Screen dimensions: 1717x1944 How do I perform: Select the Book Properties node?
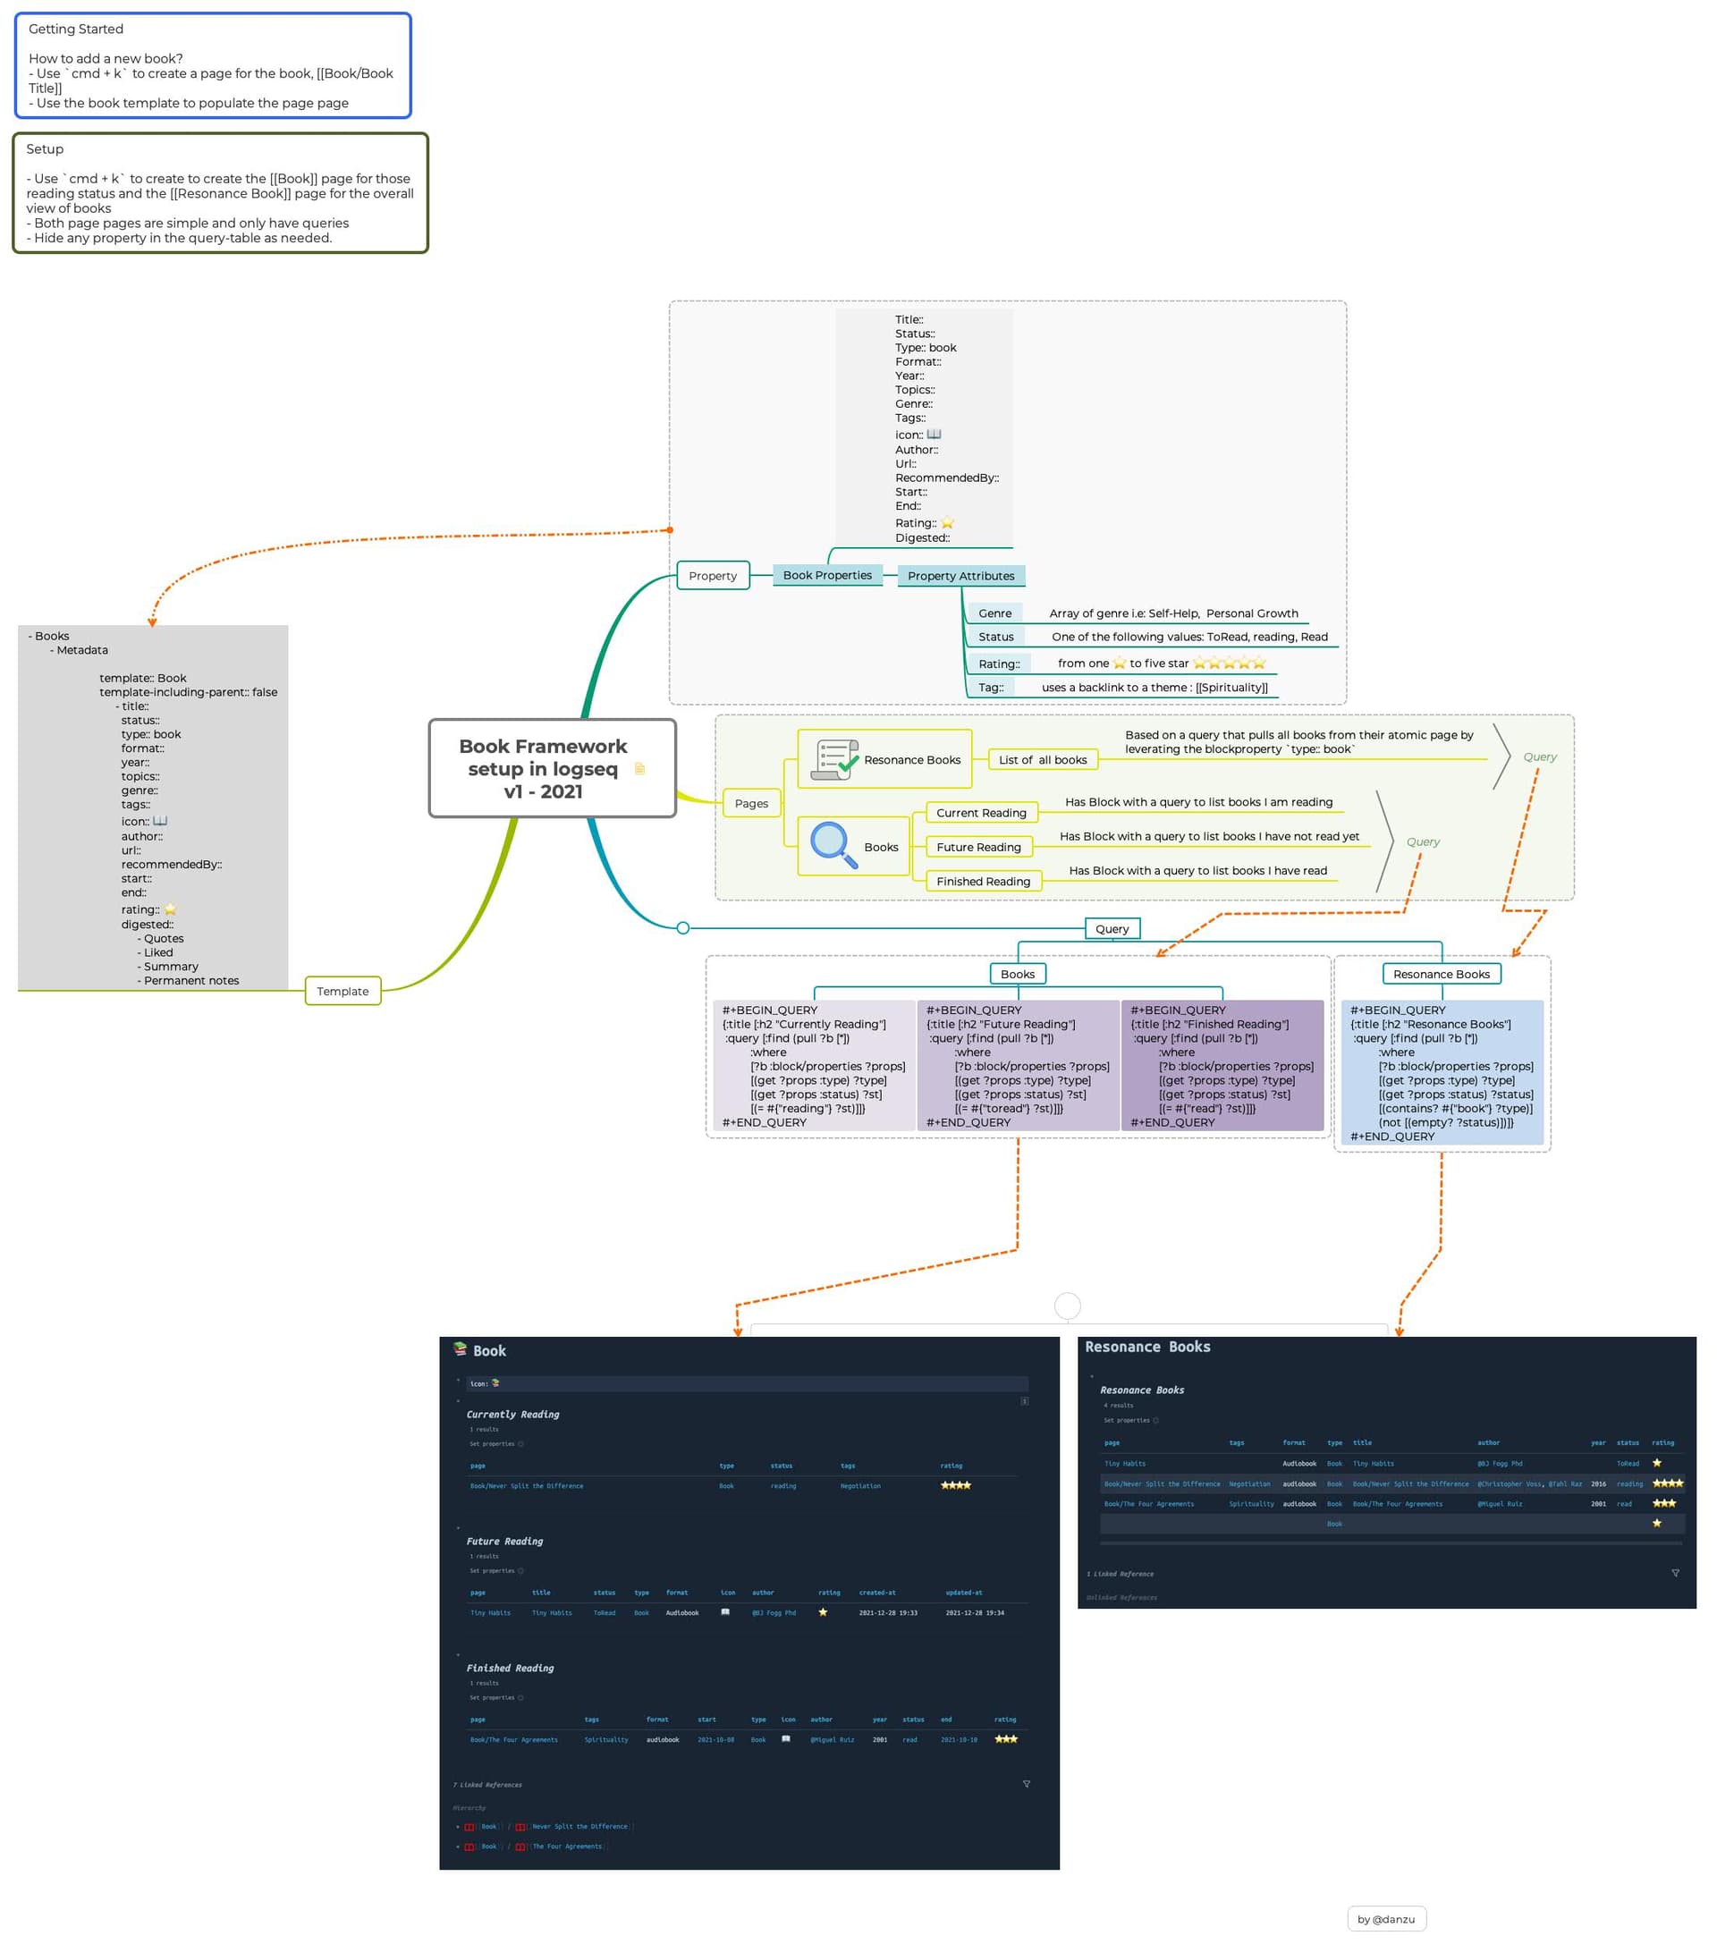click(x=826, y=575)
